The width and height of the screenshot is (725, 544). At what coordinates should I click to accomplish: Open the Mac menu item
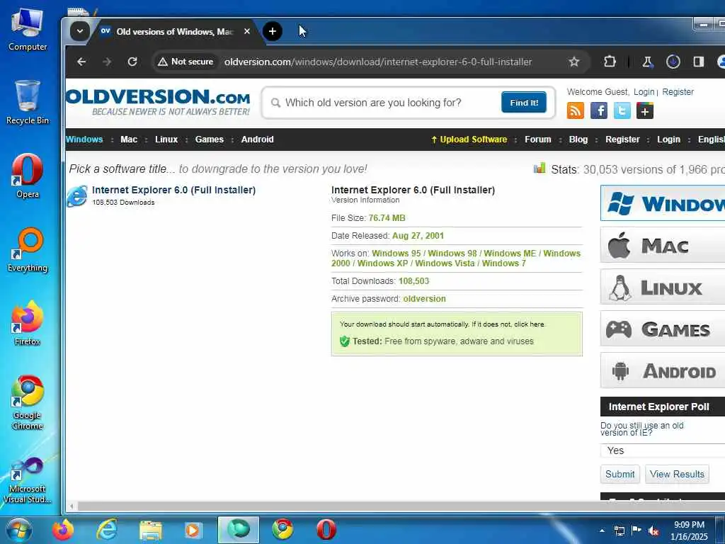pos(129,140)
